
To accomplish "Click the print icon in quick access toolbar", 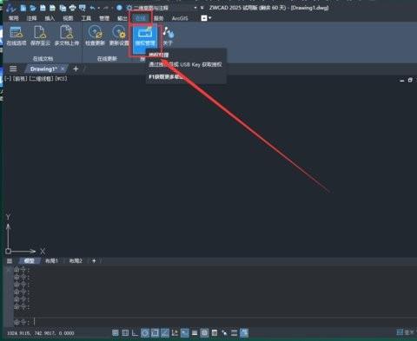I will (72, 8).
